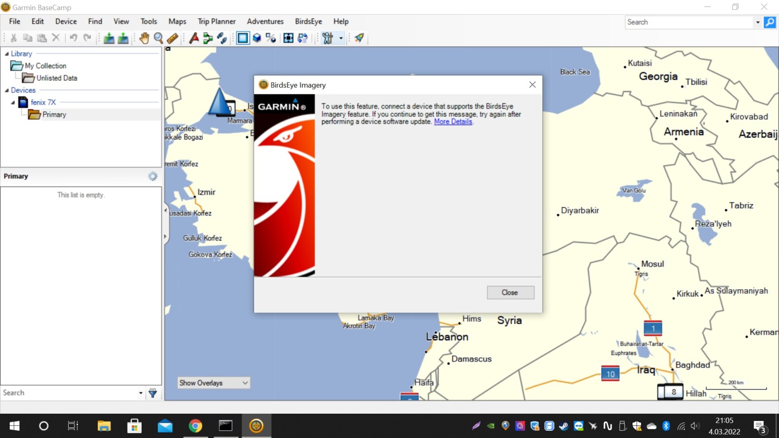Open the BirdsEye menu

pos(308,21)
